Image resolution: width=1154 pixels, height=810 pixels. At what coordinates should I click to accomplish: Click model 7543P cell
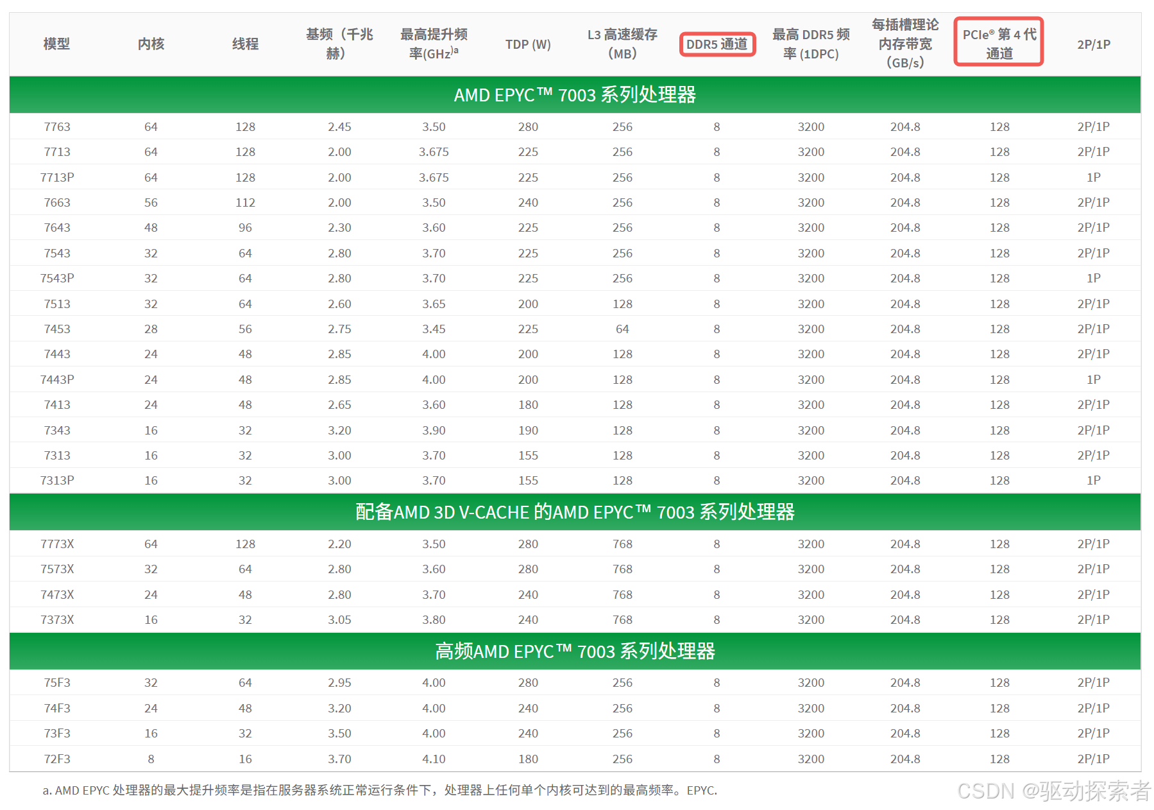56,279
